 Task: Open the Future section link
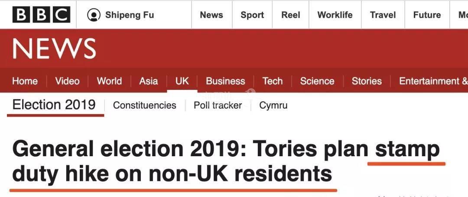click(427, 15)
